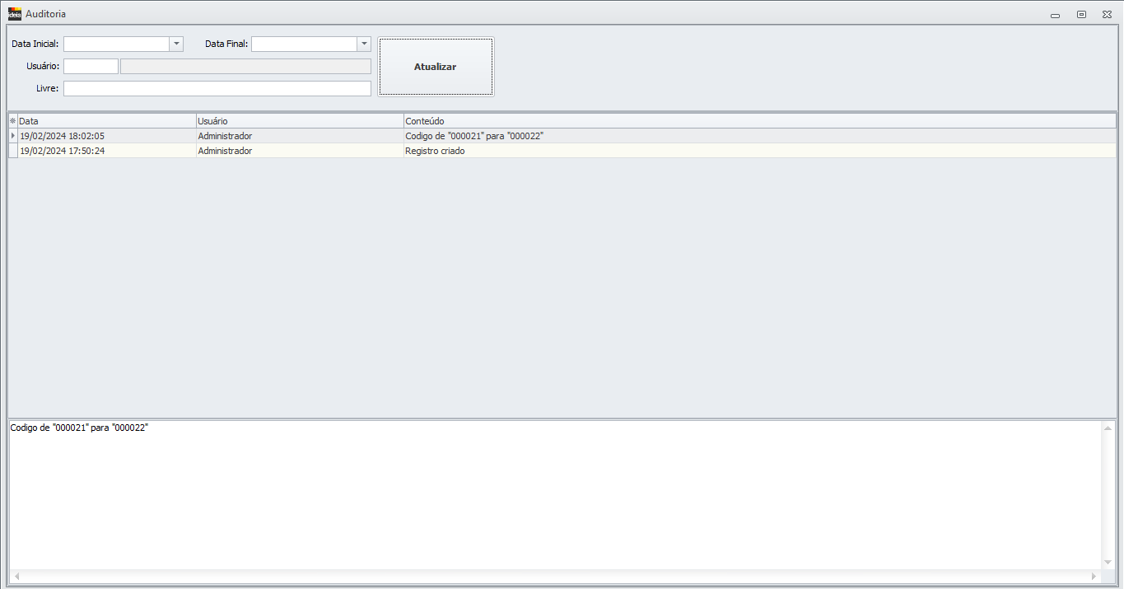This screenshot has height=589, width=1124.
Task: Click the Auditoria app icon in title bar
Action: (14, 14)
